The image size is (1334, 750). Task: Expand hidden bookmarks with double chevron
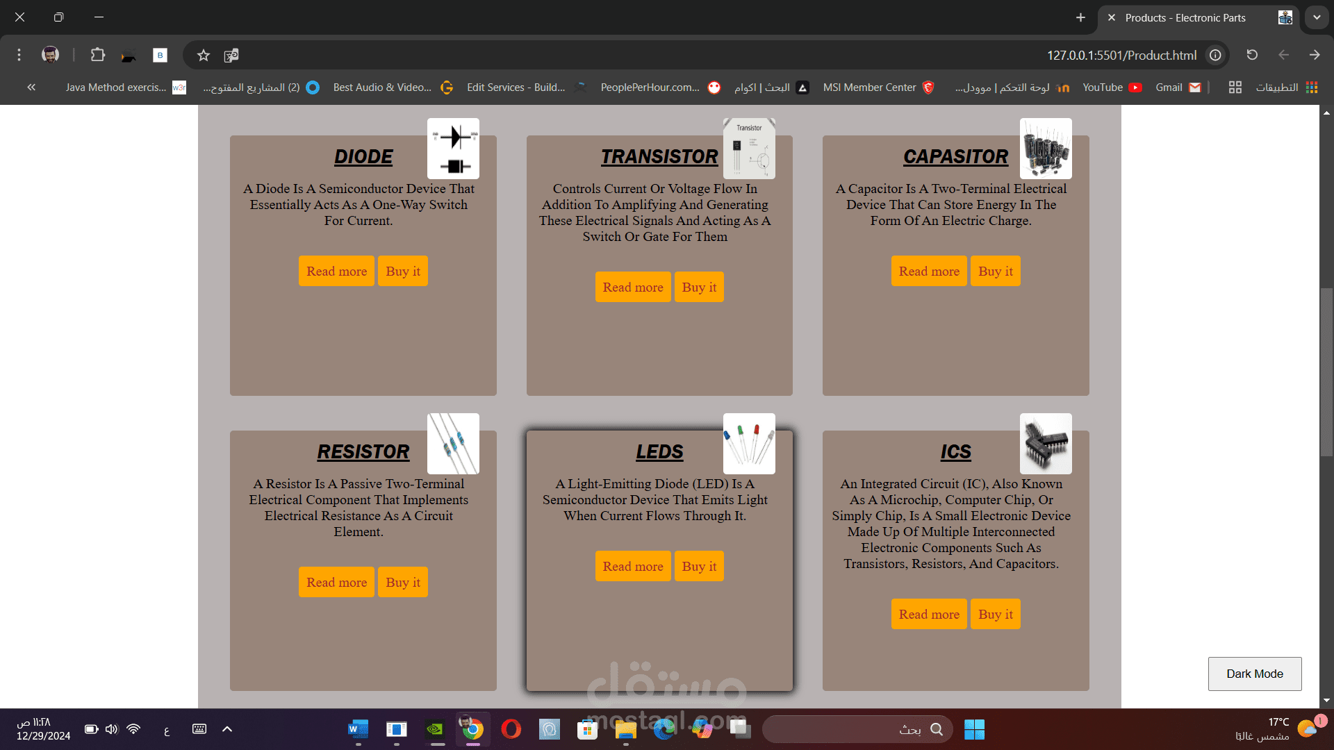click(31, 87)
